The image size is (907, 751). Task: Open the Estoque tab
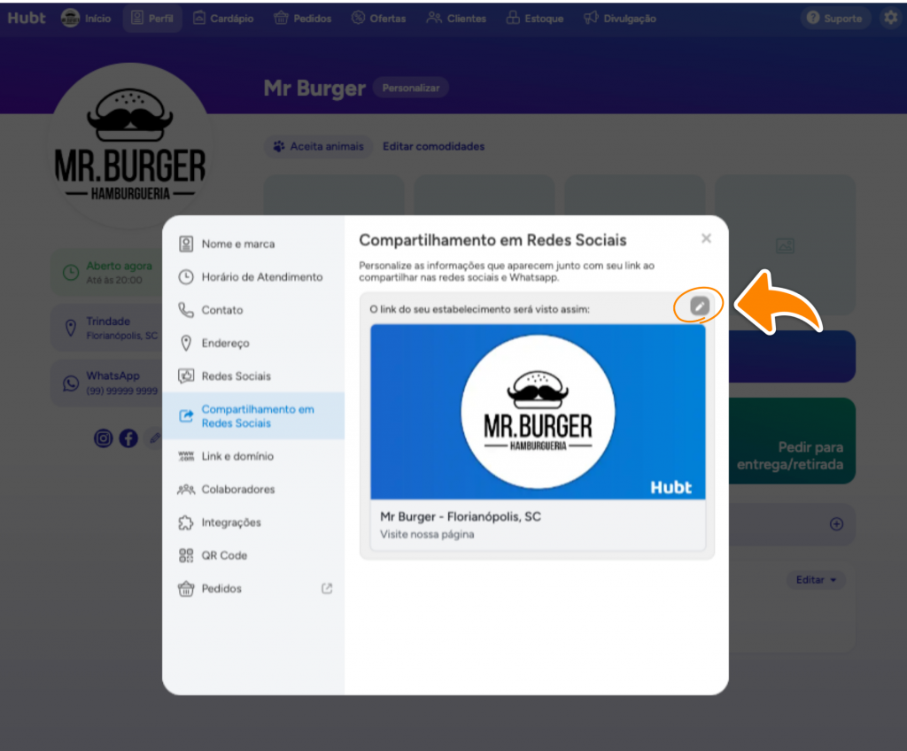tap(534, 19)
